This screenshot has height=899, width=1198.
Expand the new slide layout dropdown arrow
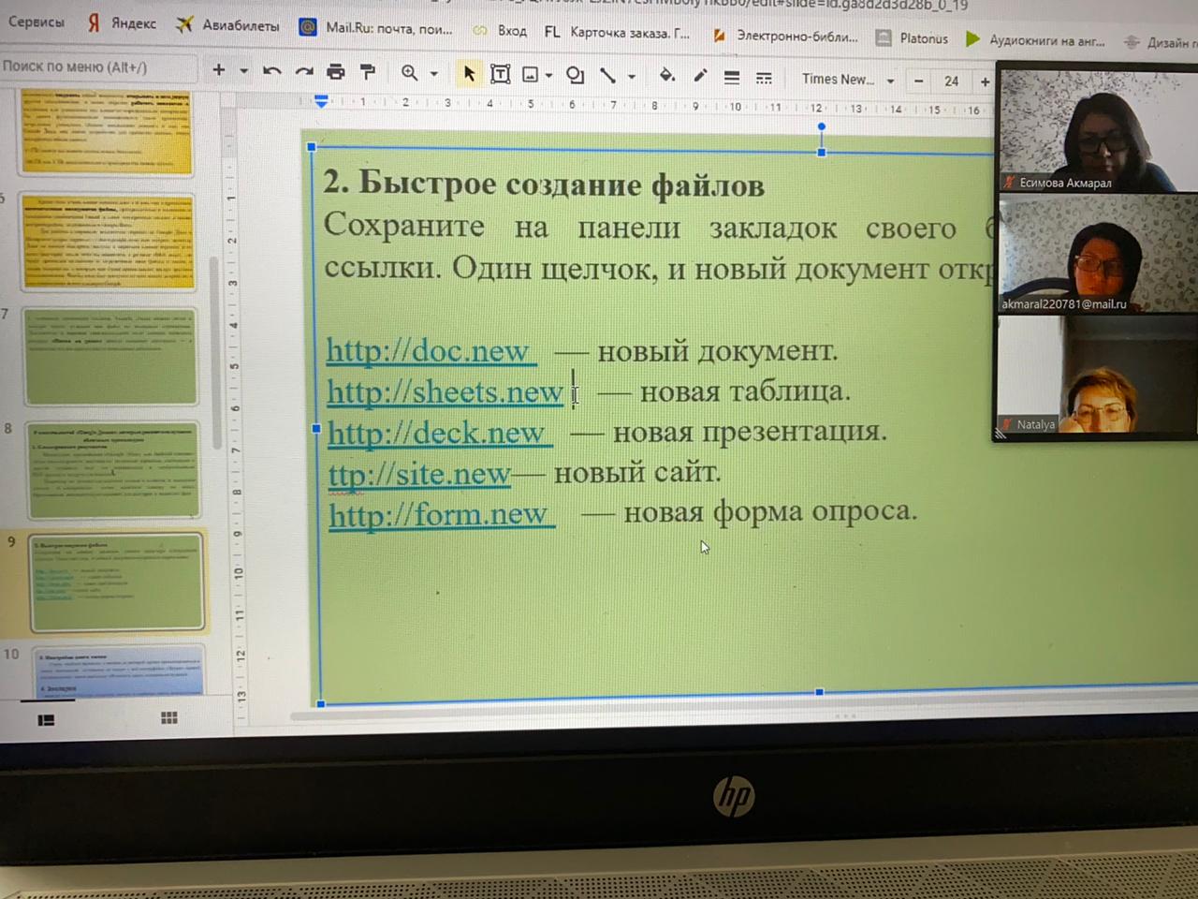click(243, 70)
